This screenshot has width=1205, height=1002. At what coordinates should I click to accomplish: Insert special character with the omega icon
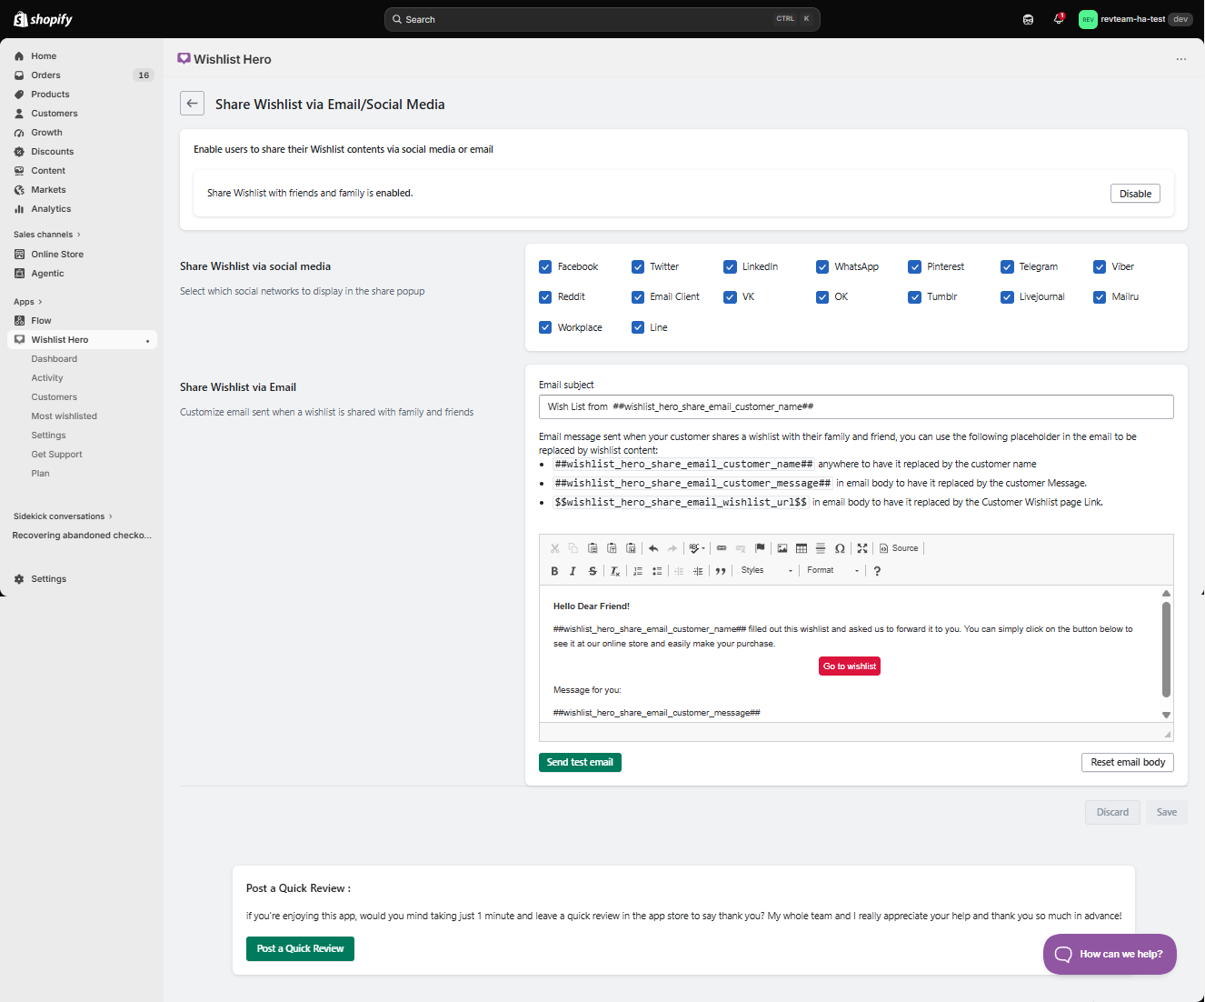click(x=840, y=548)
